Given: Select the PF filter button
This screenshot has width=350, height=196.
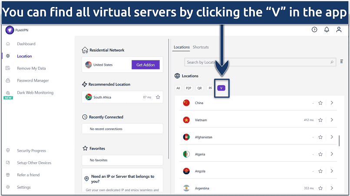Looking at the screenshot, I should point(210,88).
